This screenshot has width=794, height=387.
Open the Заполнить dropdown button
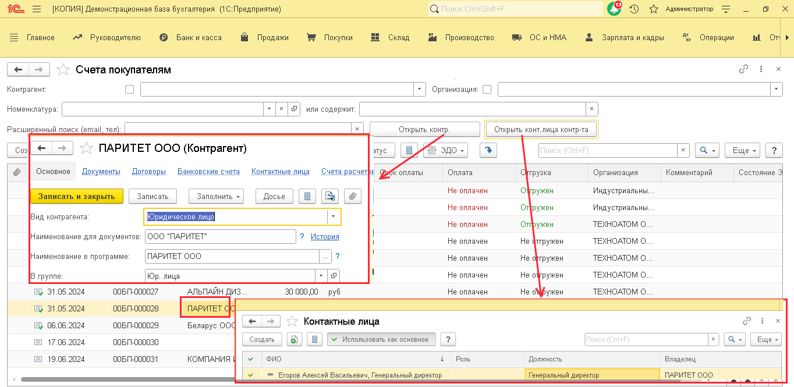click(216, 196)
